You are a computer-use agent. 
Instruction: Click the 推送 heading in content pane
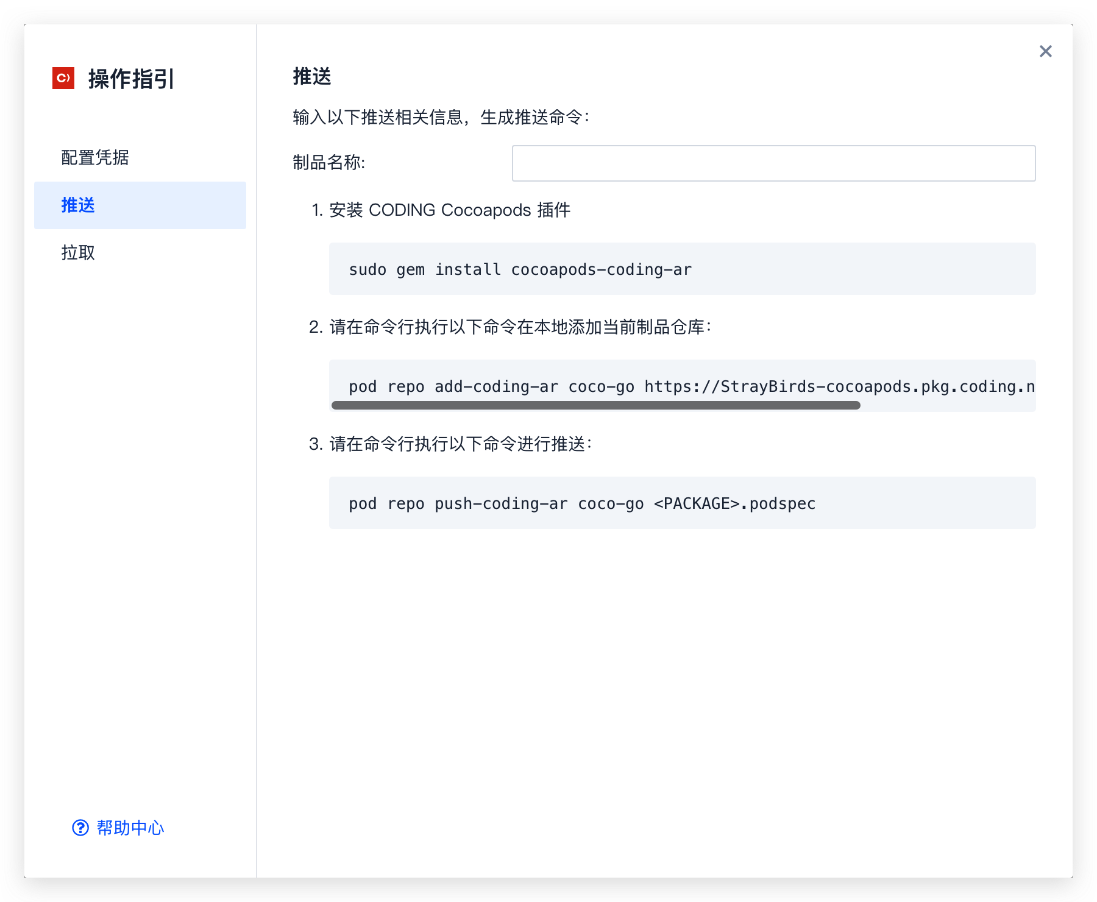tap(312, 76)
